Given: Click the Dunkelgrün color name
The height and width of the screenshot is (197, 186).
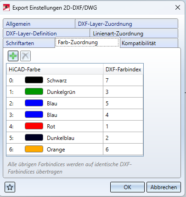Looking at the screenshot, I should pyautogui.click(x=61, y=92).
